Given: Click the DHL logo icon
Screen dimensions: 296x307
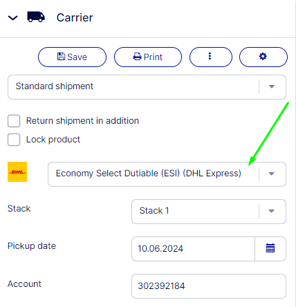Looking at the screenshot, I should [x=17, y=171].
